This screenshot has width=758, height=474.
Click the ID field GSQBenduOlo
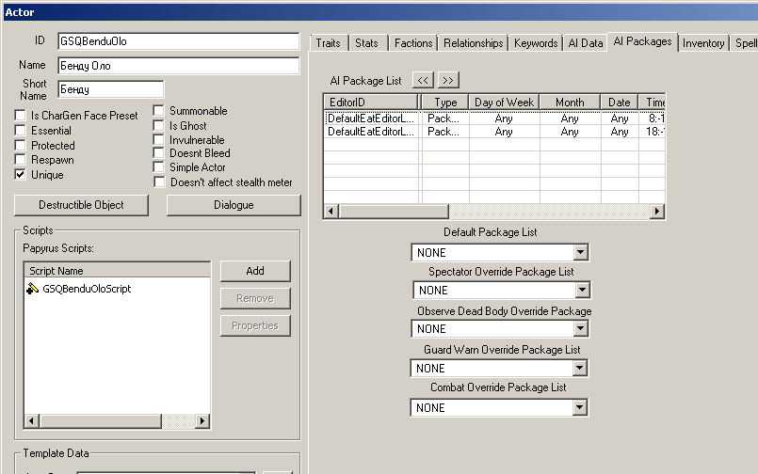[x=178, y=41]
